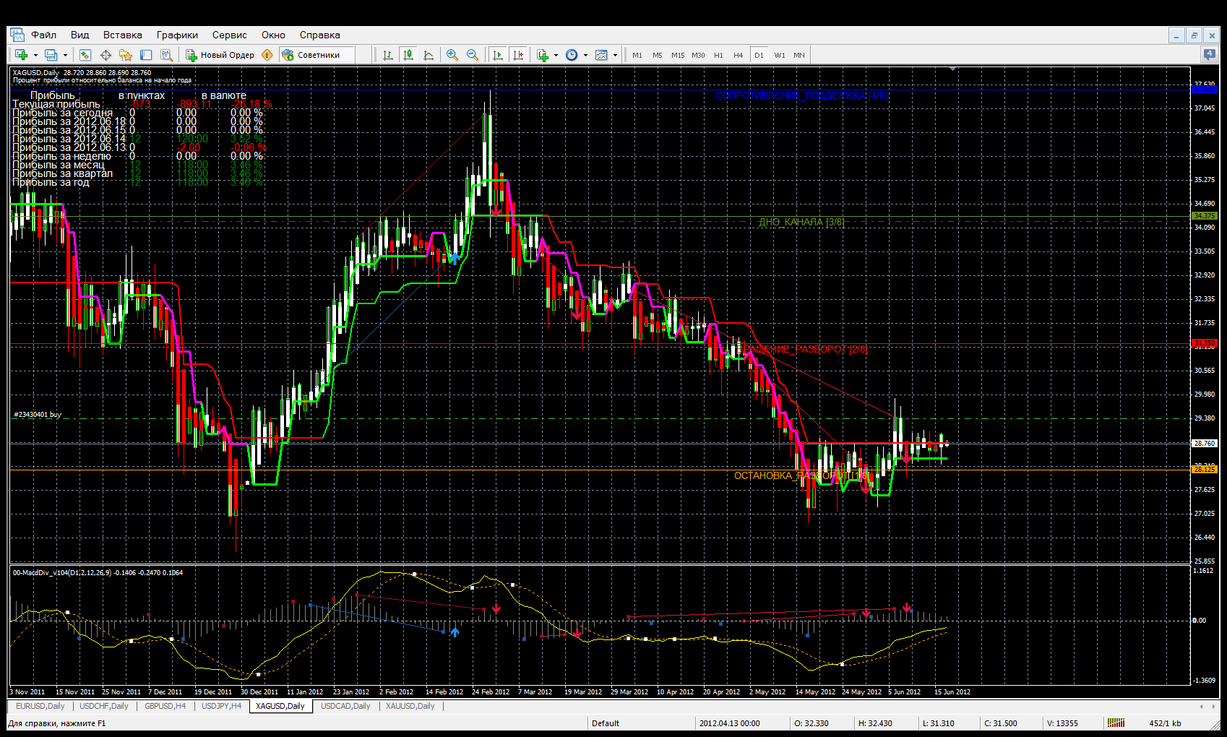Screen dimensions: 1227x737
Task: Toggle the Советники auto-trading button
Action: pos(311,55)
